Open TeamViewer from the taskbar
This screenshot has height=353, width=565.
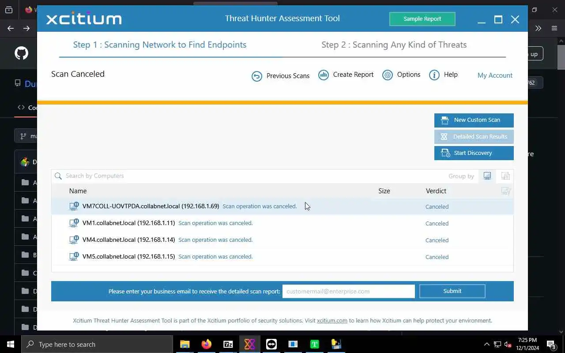tap(271, 344)
